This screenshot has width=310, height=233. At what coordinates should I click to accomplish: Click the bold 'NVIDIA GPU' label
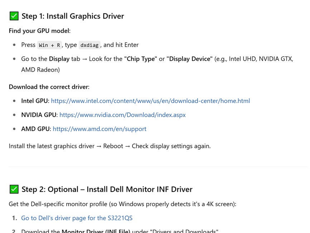[39, 115]
